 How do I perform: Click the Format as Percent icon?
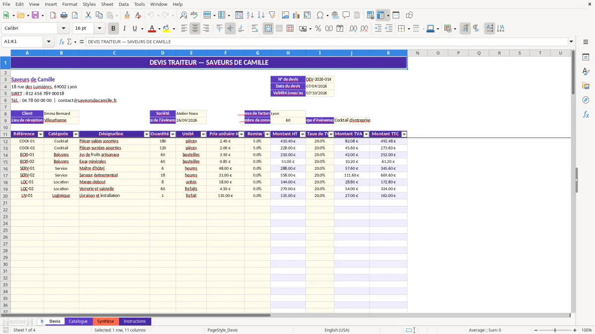click(x=318, y=28)
